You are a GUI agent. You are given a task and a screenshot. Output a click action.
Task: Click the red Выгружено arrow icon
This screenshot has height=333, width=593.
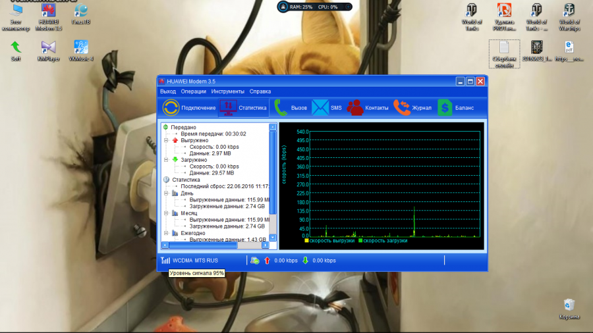tap(175, 140)
